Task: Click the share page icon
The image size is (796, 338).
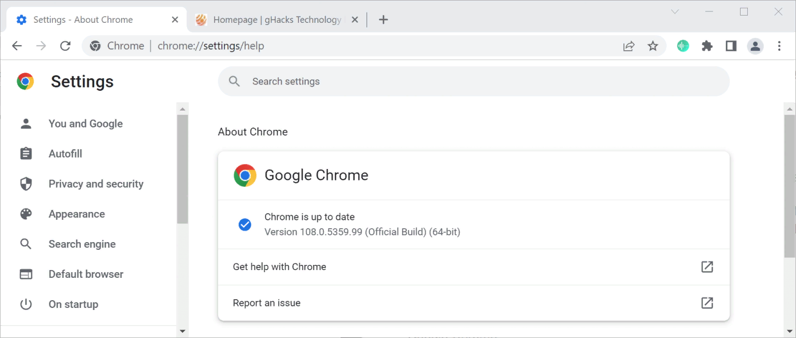Action: click(x=629, y=46)
